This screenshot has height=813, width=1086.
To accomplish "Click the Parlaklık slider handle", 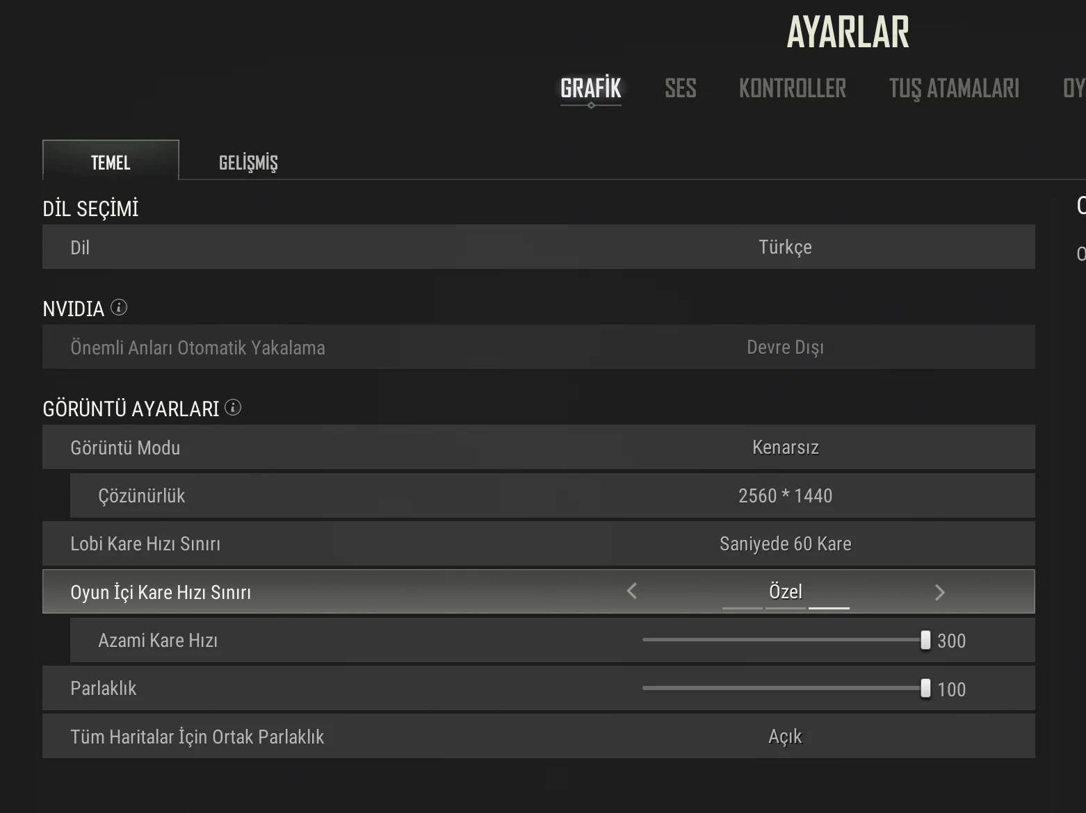I will [925, 689].
